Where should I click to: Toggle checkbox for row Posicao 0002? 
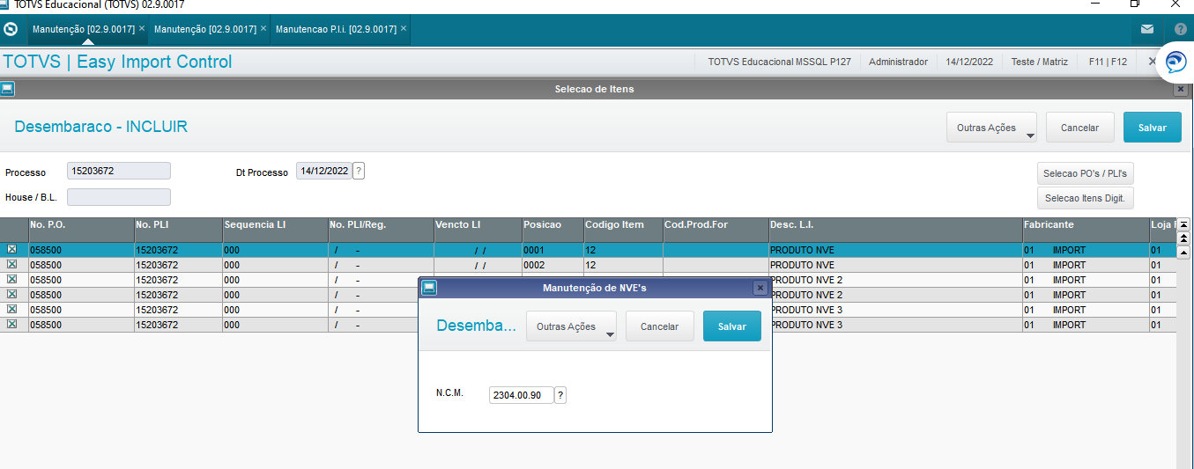pos(11,265)
